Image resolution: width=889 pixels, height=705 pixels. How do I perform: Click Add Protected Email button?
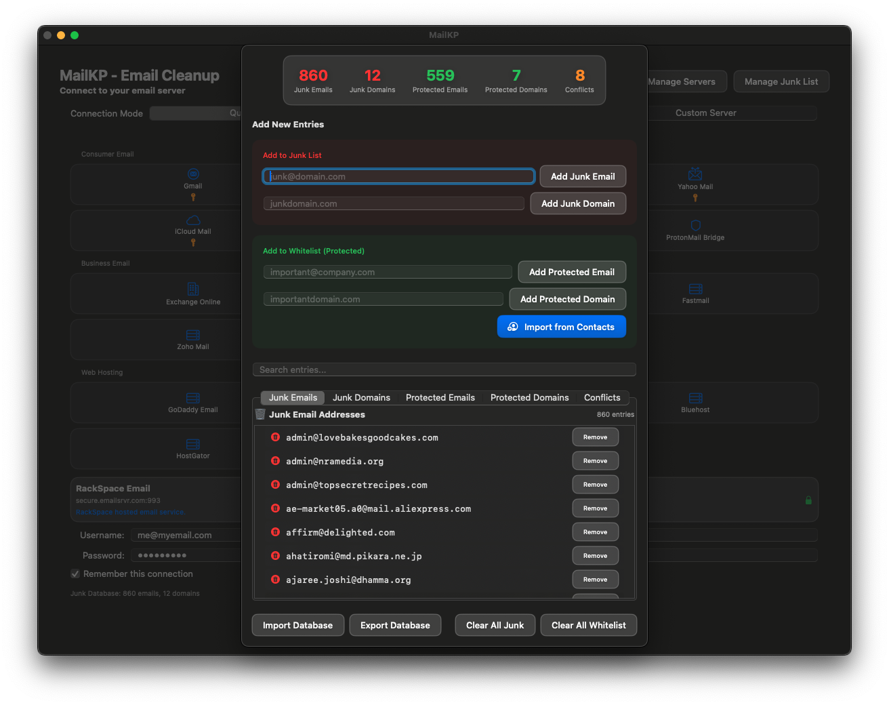point(572,272)
